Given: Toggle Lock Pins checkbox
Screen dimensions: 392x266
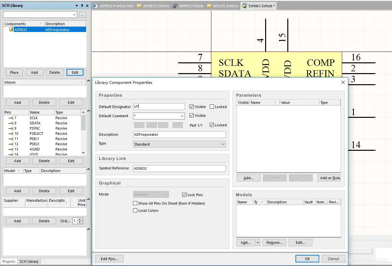Looking at the screenshot, I should (185, 195).
